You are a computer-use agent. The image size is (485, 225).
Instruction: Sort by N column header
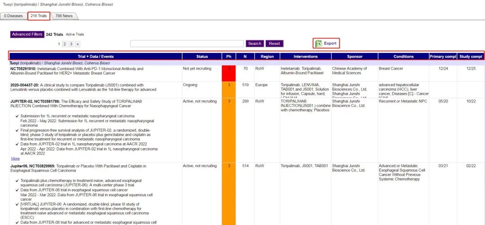coord(245,56)
